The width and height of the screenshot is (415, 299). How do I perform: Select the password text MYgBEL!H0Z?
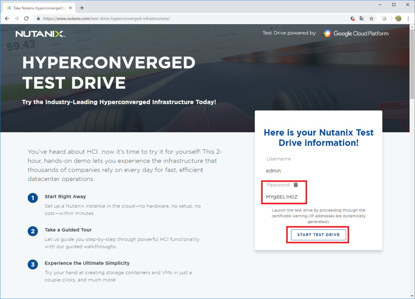click(282, 197)
